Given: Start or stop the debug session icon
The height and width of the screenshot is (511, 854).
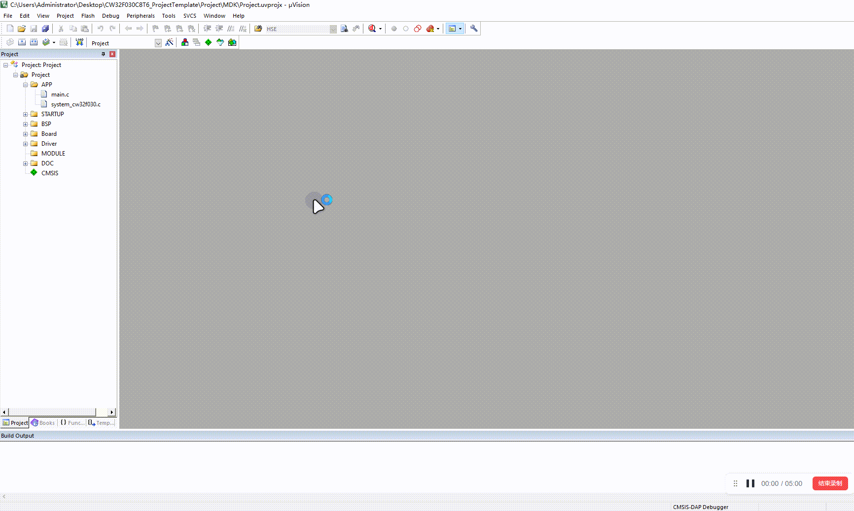Looking at the screenshot, I should [x=372, y=29].
